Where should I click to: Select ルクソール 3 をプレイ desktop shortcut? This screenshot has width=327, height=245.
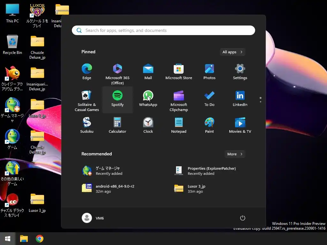pos(37,16)
